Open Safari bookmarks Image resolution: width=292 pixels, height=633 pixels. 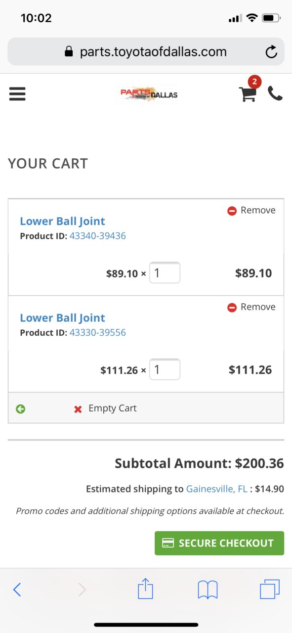coord(208,589)
